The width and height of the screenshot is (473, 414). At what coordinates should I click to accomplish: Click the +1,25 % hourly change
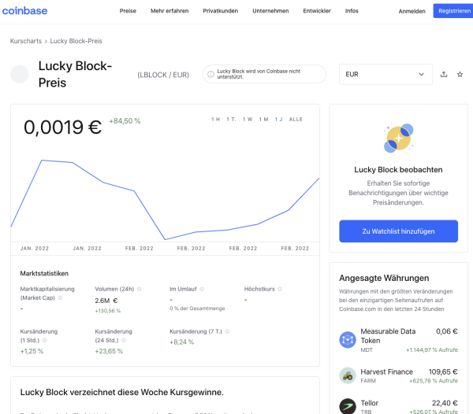[32, 351]
